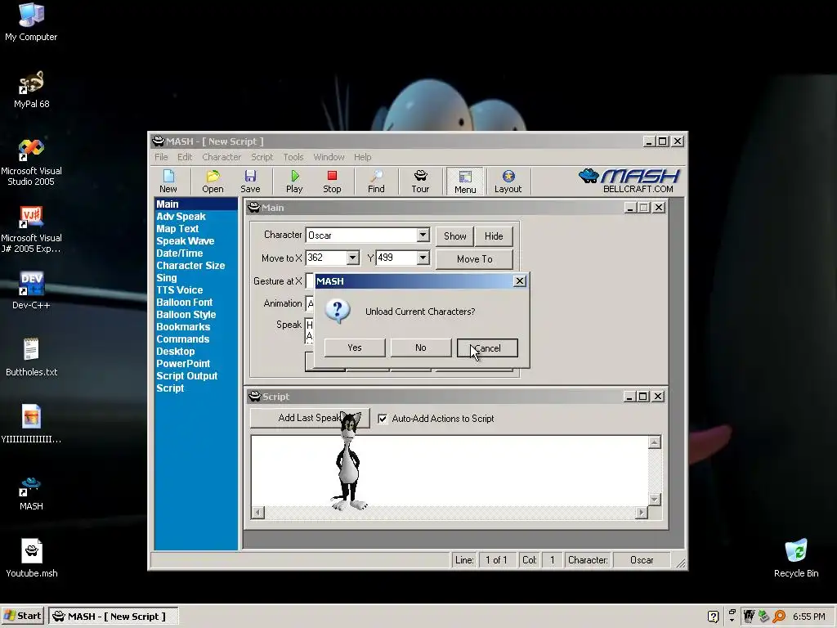Open the Tools menu

pos(293,157)
